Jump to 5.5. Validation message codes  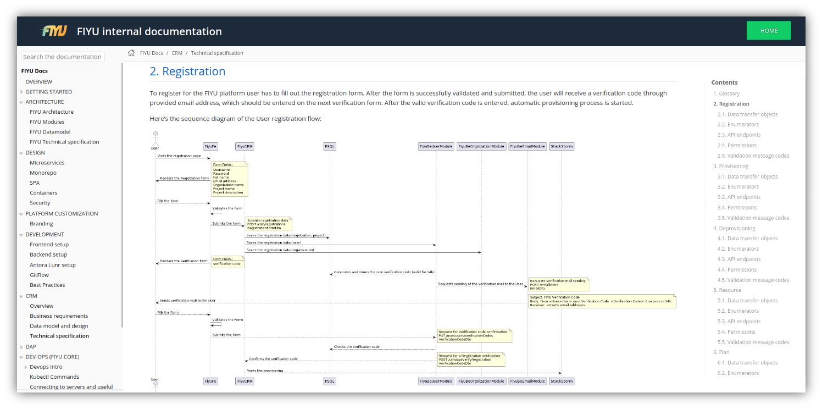click(753, 342)
